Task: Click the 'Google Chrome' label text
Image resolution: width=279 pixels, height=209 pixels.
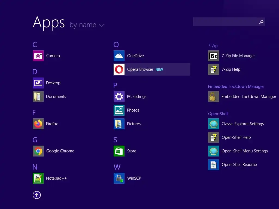Action: pyautogui.click(x=60, y=151)
